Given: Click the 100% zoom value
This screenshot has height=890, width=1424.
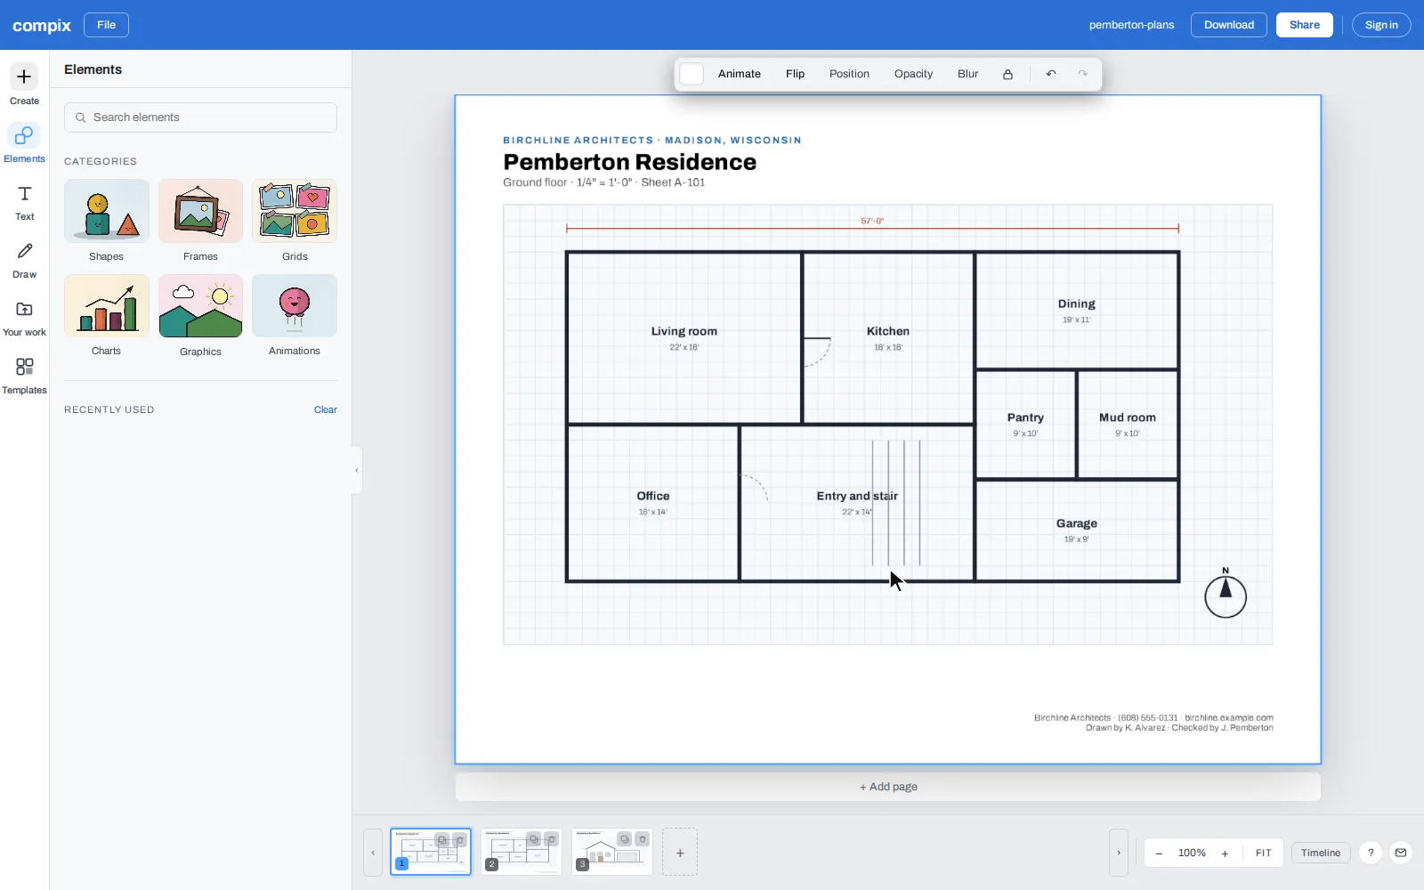Looking at the screenshot, I should [x=1192, y=853].
